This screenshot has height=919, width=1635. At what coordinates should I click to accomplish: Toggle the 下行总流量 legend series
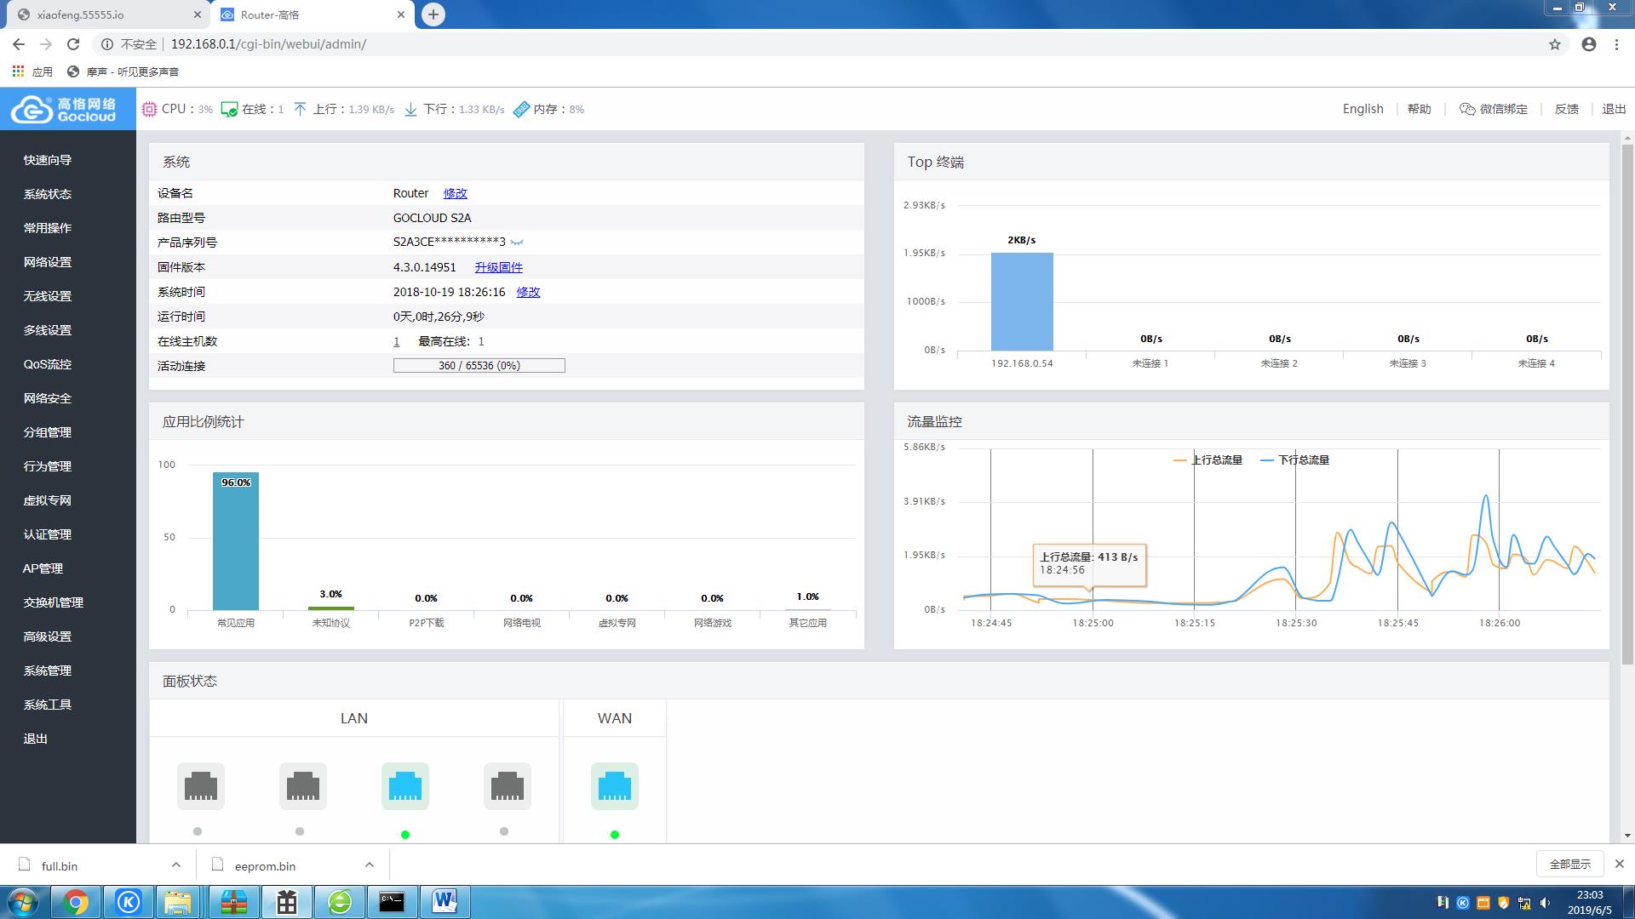pyautogui.click(x=1294, y=460)
